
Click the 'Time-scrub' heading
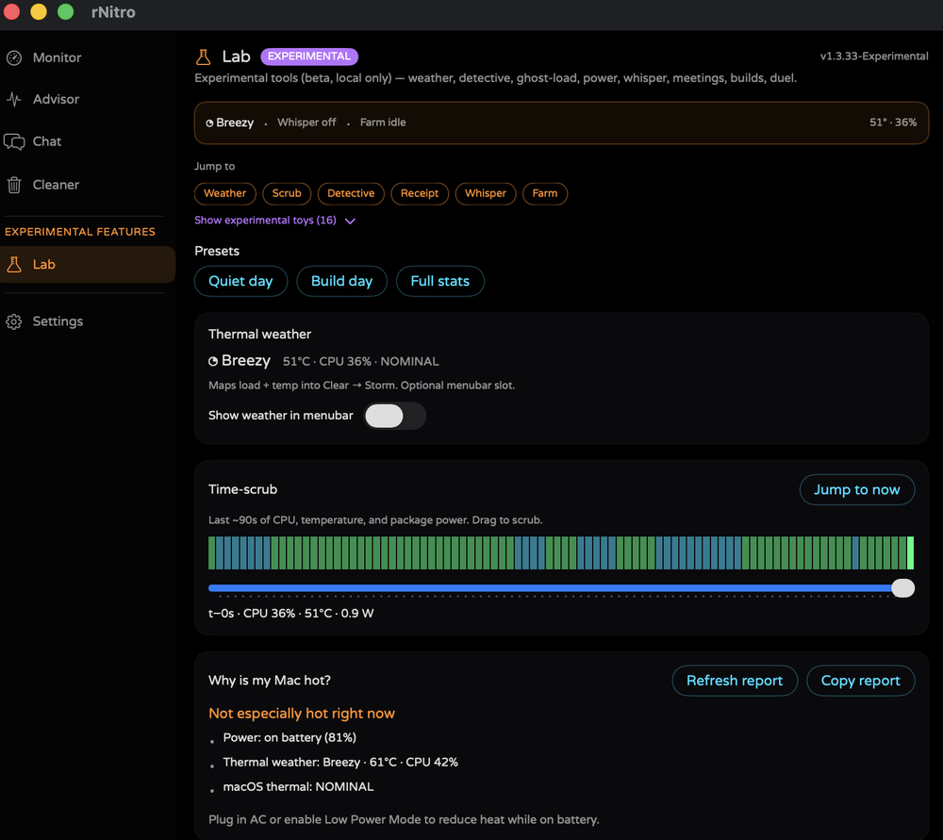point(243,490)
